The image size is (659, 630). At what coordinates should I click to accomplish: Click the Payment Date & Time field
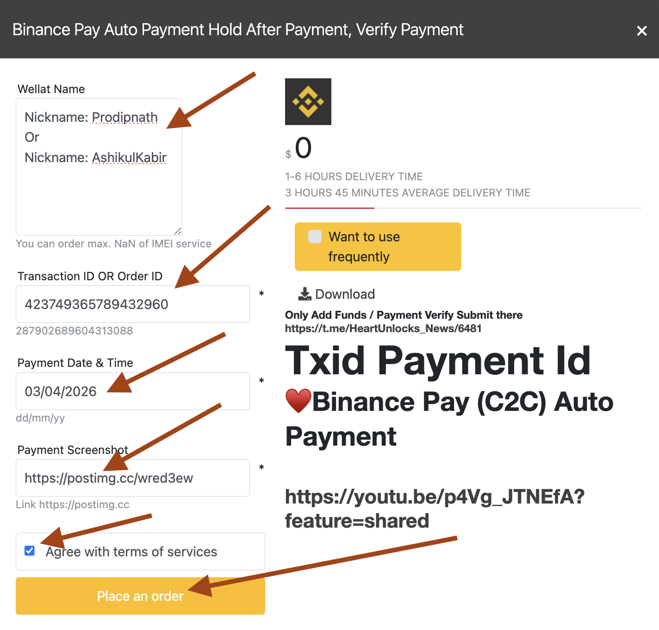click(133, 391)
